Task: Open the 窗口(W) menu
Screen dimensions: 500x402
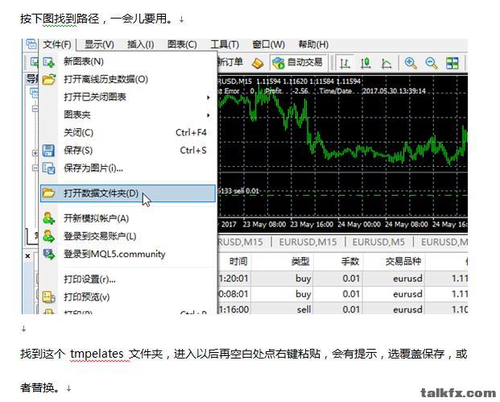Action: 268,44
